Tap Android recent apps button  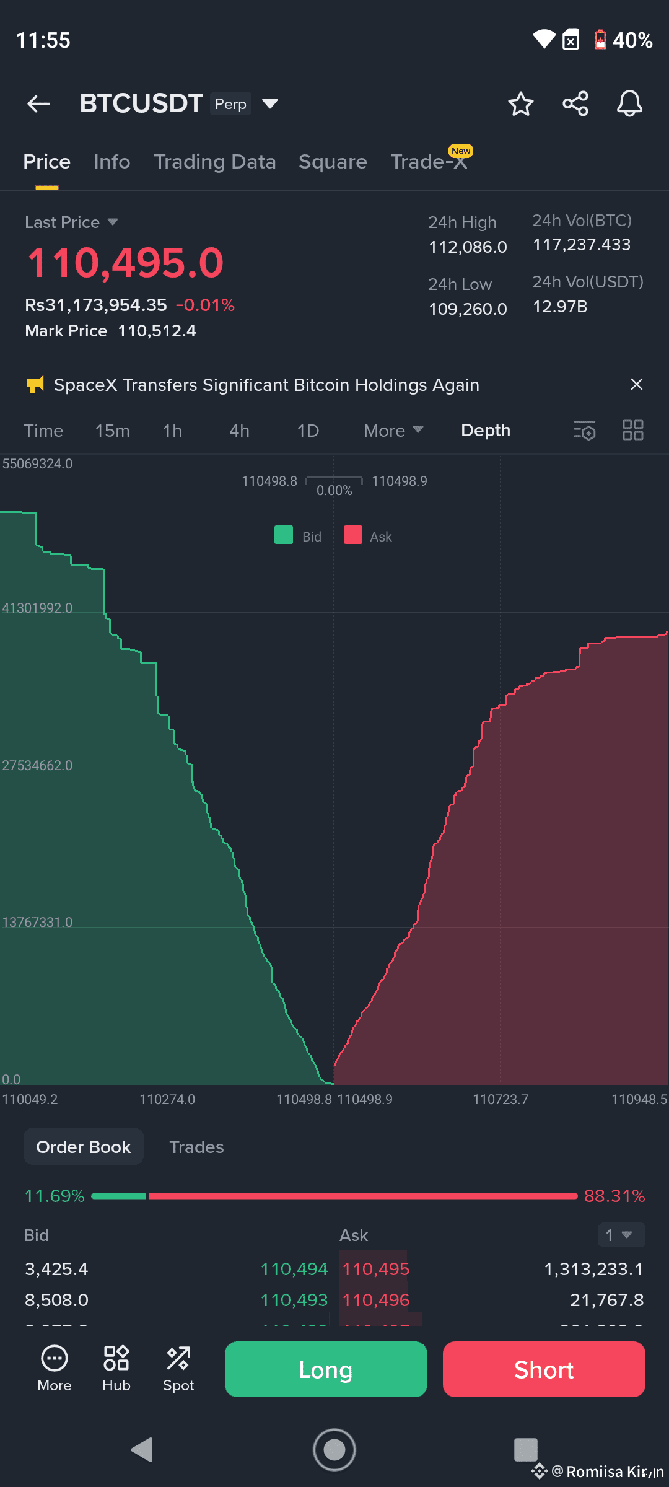(526, 1450)
